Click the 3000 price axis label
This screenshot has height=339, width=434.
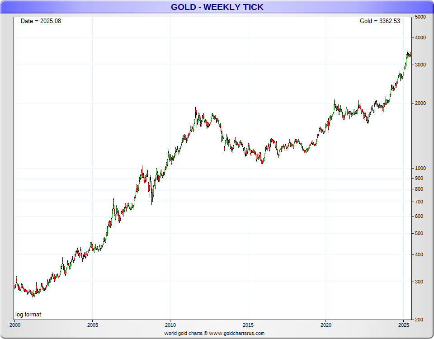pos(420,65)
